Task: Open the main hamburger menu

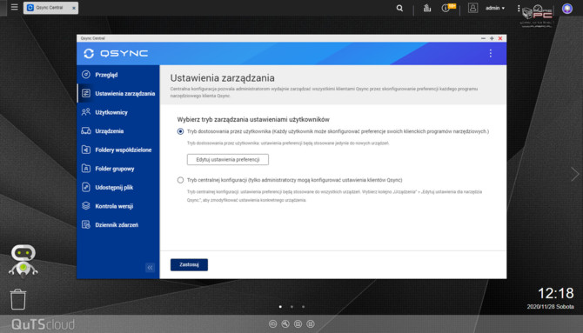Action: pos(15,7)
